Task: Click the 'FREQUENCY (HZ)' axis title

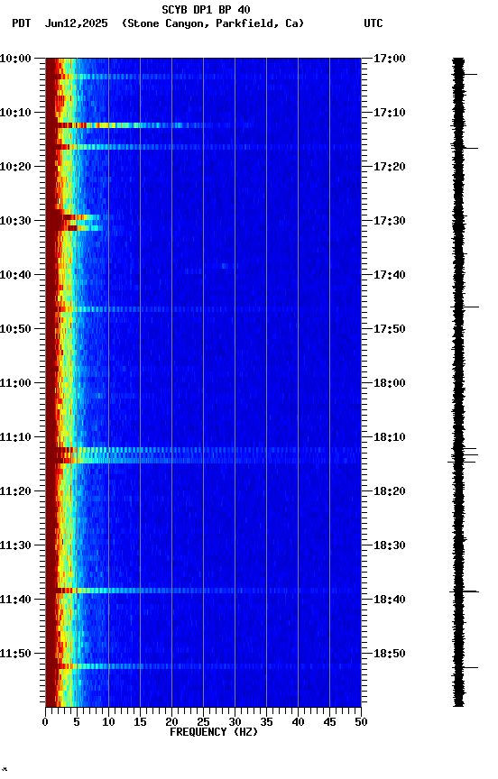Action: pyautogui.click(x=214, y=733)
